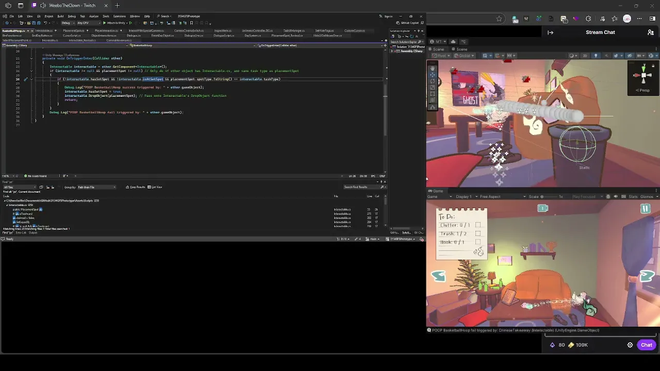Bookmark this page star icon
660x371 pixels.
coord(499,19)
